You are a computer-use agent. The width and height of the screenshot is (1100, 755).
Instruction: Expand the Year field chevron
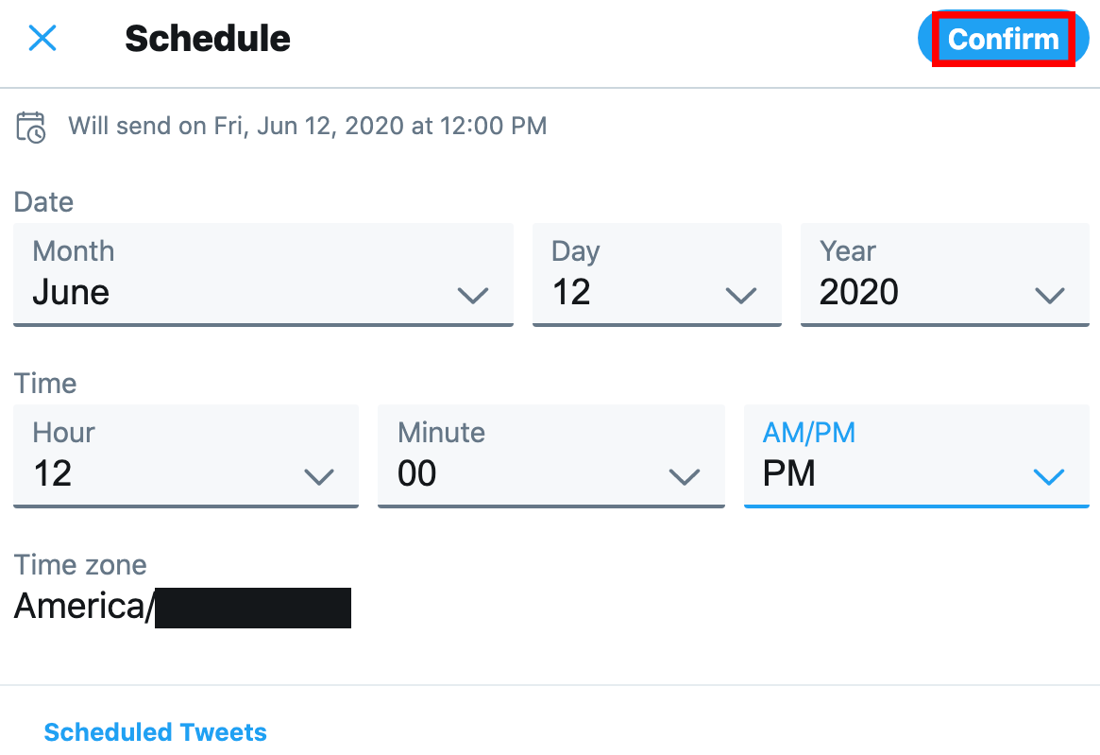1049,295
